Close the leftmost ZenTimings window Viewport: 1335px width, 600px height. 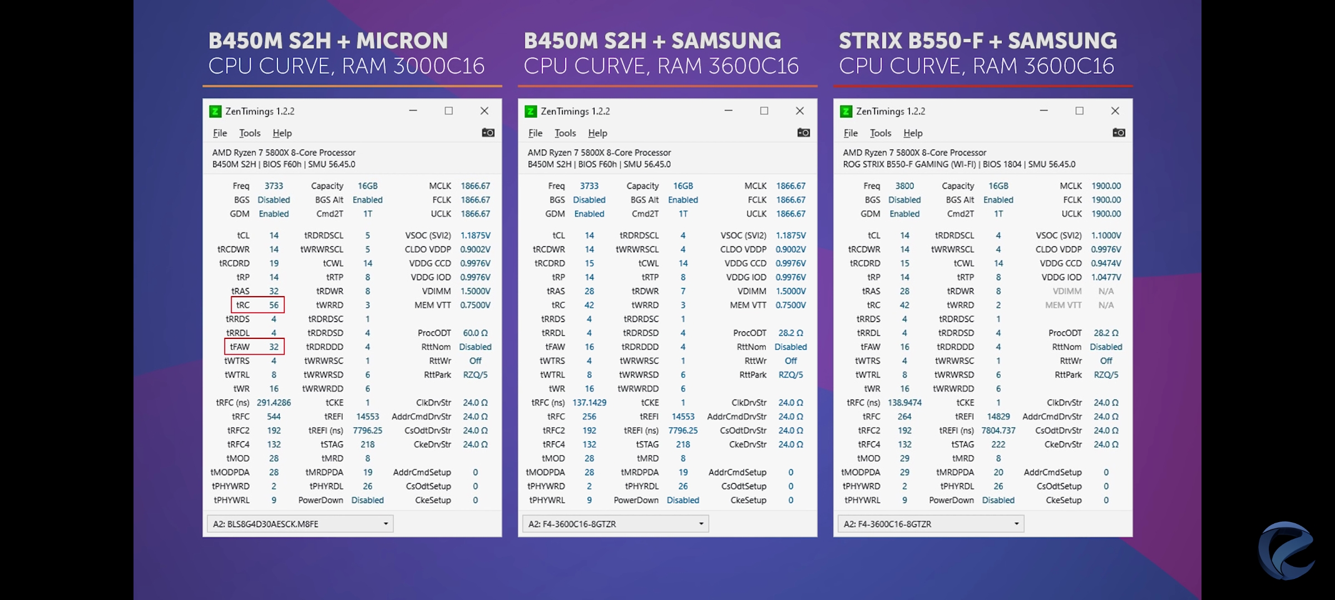484,111
